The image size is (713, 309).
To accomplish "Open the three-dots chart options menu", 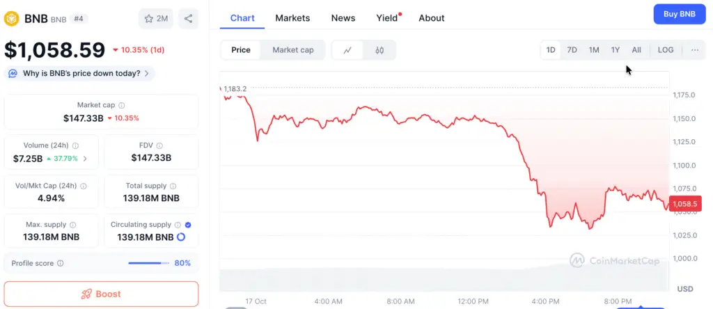I will (x=695, y=50).
